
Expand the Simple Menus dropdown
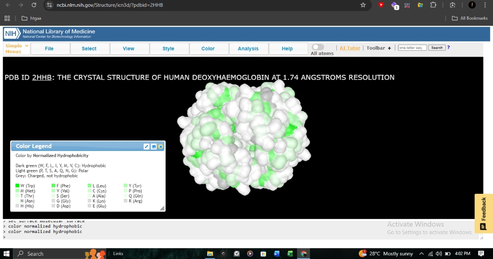pyautogui.click(x=17, y=49)
